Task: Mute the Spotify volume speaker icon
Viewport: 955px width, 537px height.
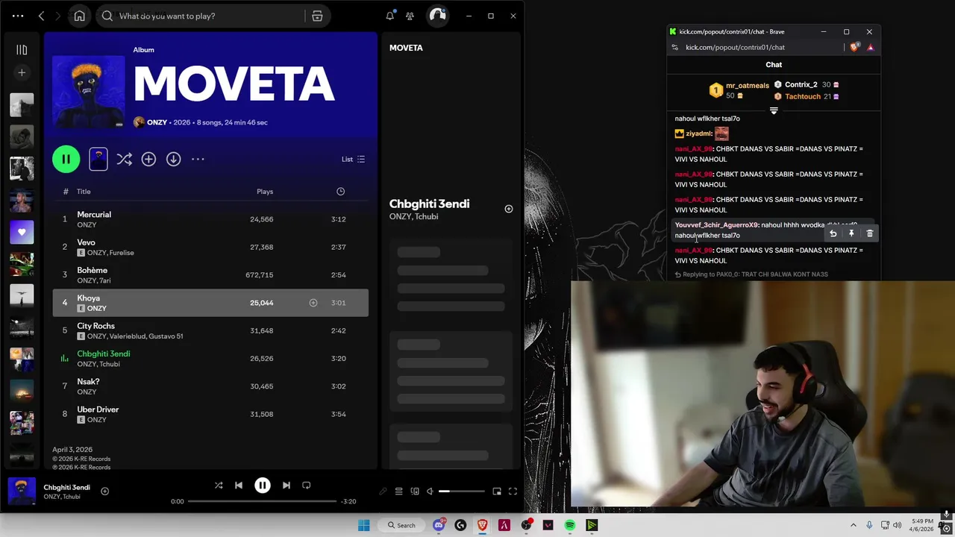Action: coord(429,492)
